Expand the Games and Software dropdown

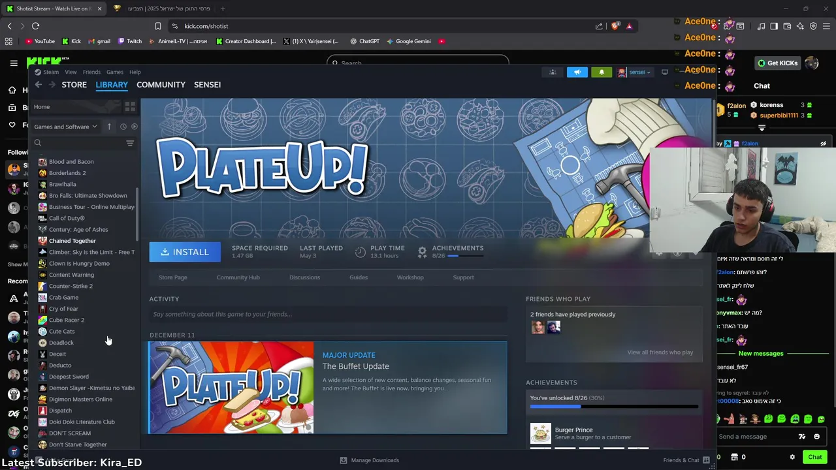pos(65,127)
